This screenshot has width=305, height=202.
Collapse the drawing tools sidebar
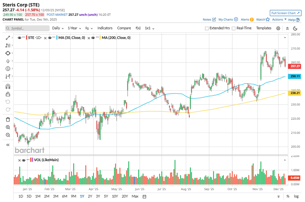click(x=8, y=145)
